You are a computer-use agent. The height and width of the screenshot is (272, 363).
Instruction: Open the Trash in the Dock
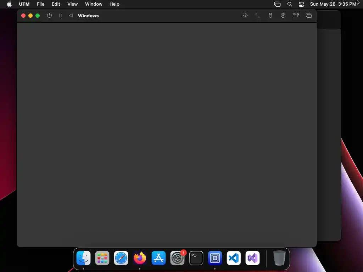coord(279,258)
